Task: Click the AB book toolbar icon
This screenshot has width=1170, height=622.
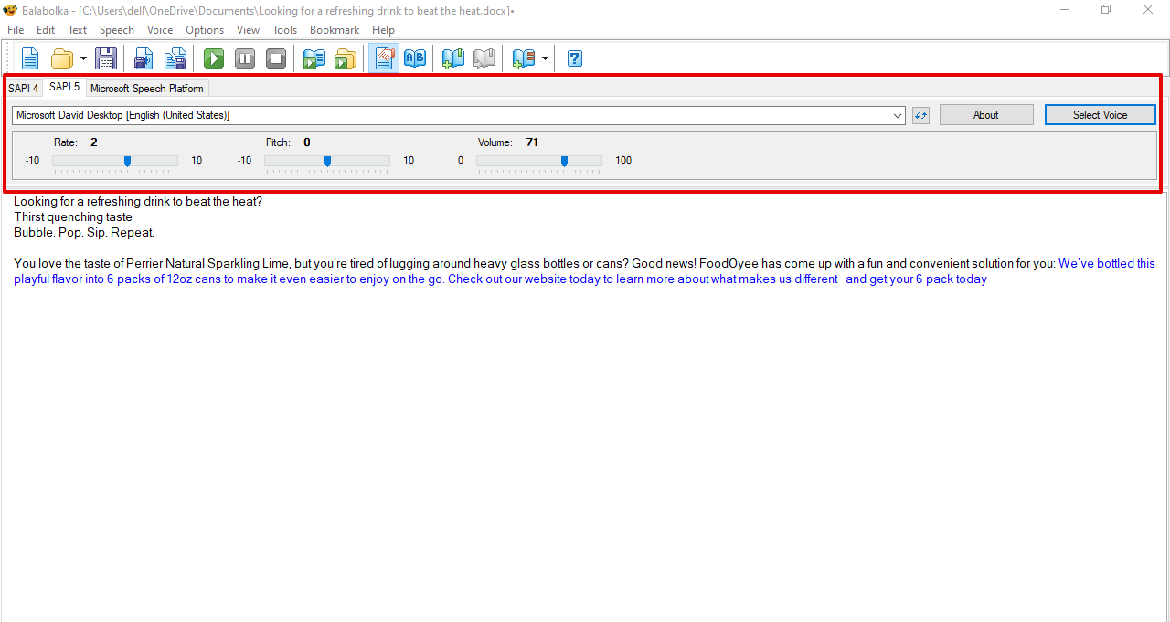Action: point(415,58)
